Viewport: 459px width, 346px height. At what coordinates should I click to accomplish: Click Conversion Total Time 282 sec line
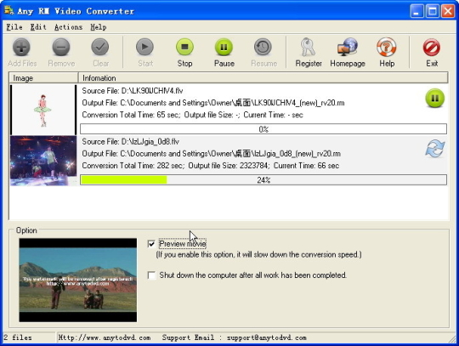211,166
